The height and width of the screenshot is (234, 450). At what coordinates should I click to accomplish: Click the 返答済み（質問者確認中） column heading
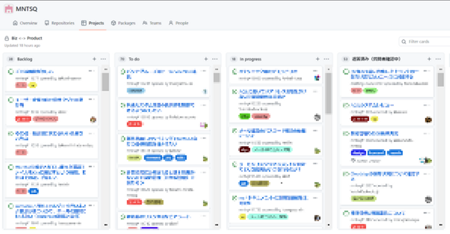376,59
